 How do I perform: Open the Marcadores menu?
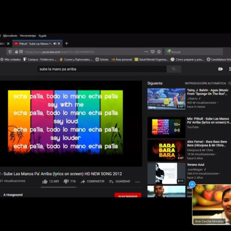[x=10, y=36]
